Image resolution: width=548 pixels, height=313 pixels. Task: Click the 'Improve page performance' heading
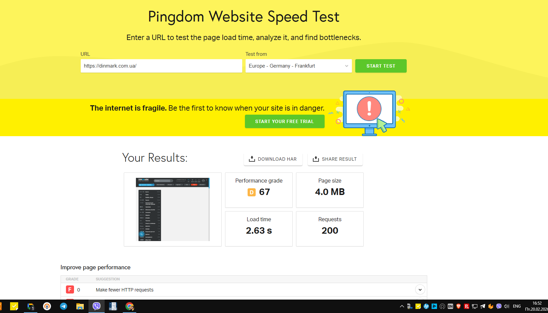[x=96, y=267]
